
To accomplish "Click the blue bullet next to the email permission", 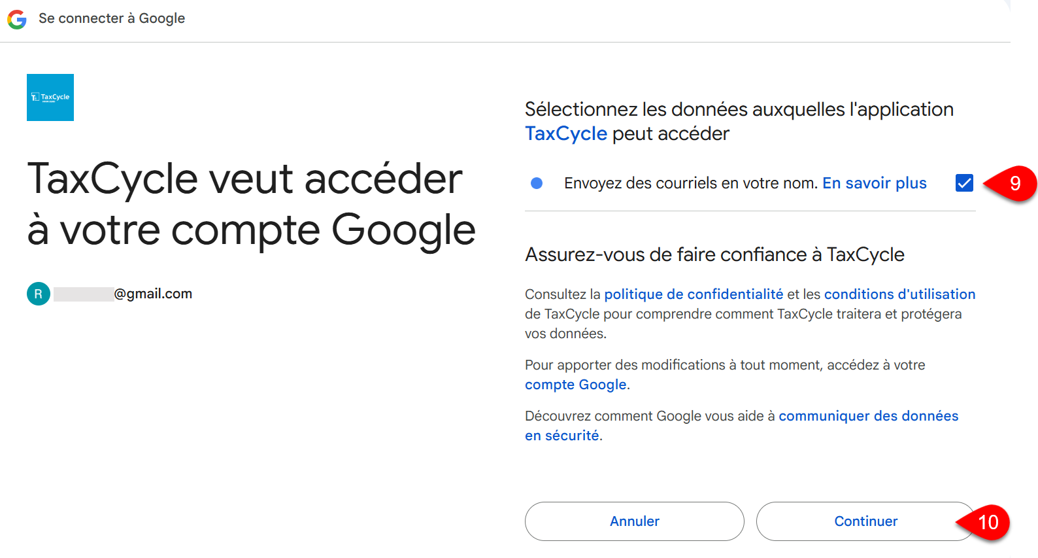I will point(537,183).
